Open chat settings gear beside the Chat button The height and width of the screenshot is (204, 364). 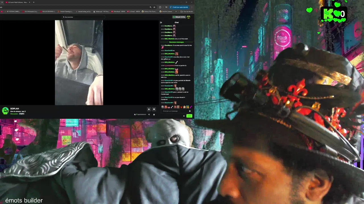pos(184,116)
